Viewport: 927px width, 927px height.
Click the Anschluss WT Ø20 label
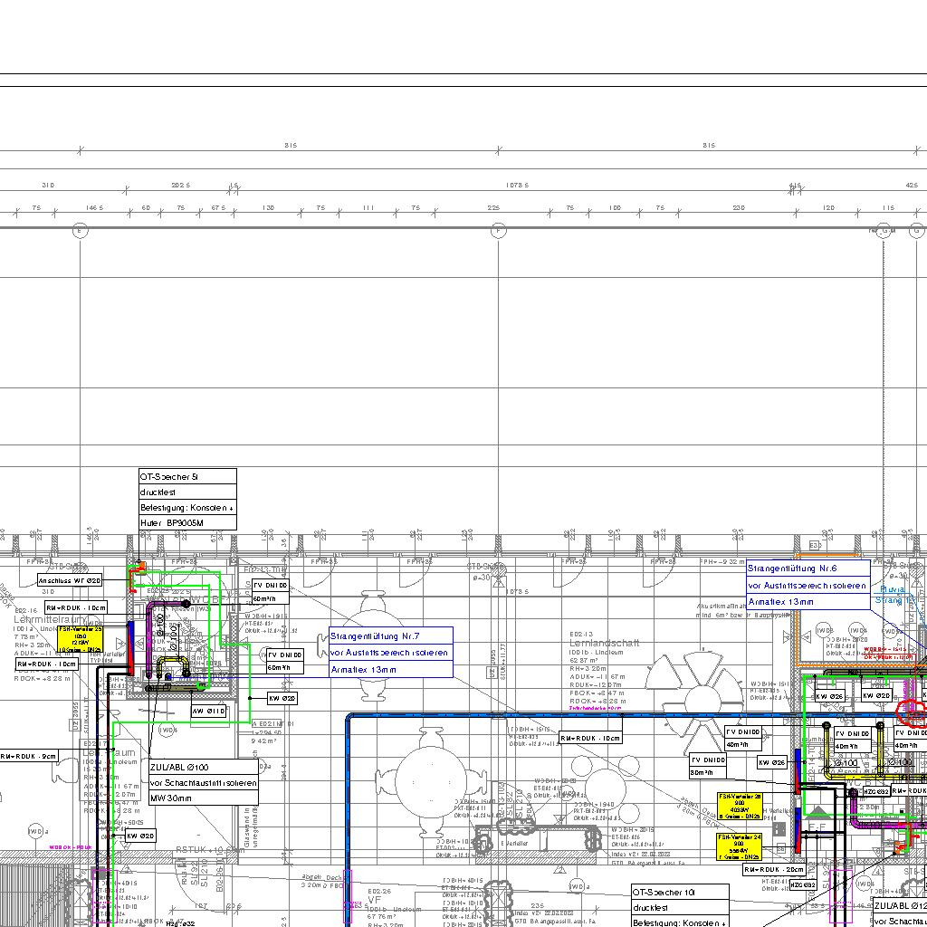click(70, 580)
